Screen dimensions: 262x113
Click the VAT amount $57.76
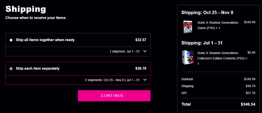coord(250,93)
